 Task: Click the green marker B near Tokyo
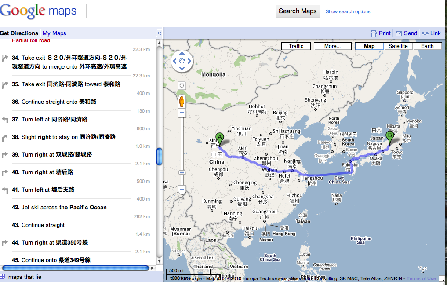(390, 138)
